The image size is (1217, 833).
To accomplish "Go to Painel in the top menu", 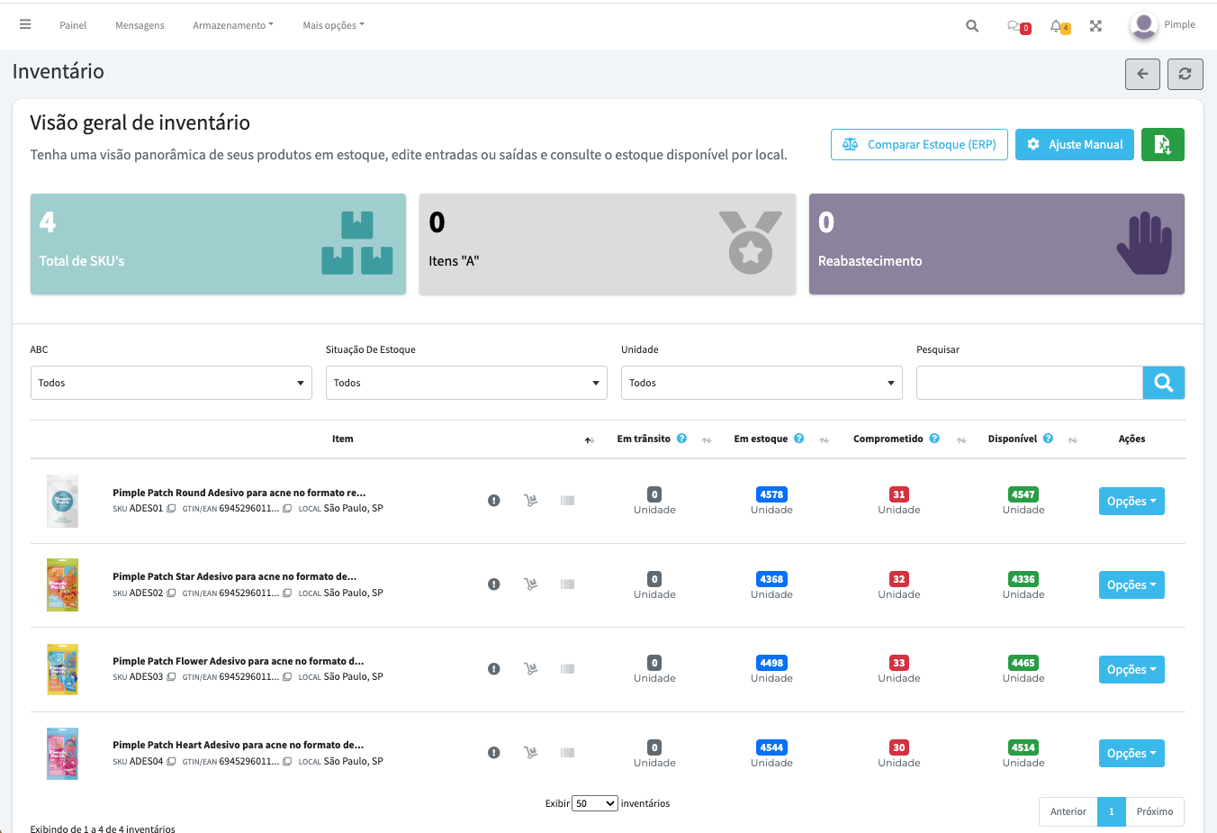I will click(73, 25).
